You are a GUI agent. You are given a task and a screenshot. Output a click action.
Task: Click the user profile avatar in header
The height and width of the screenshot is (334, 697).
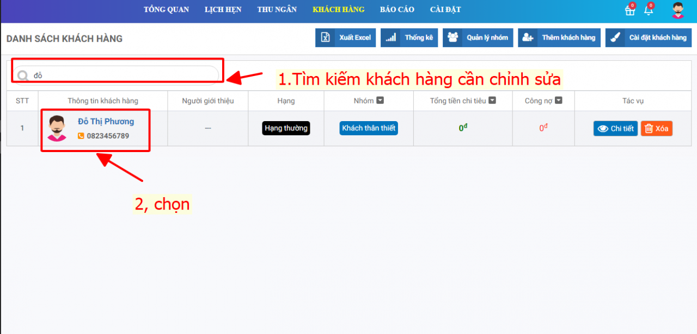click(x=678, y=10)
